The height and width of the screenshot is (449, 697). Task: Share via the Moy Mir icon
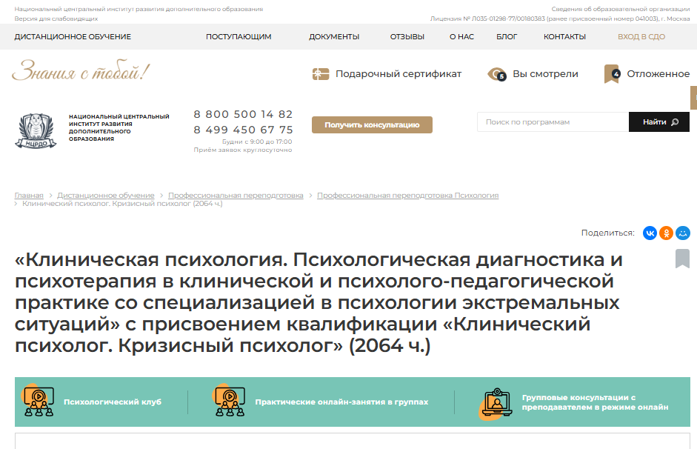point(682,233)
